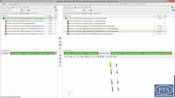The height and width of the screenshot is (98, 175).
Task: Click the right column settings icon beside Масса
Action: point(165,16)
